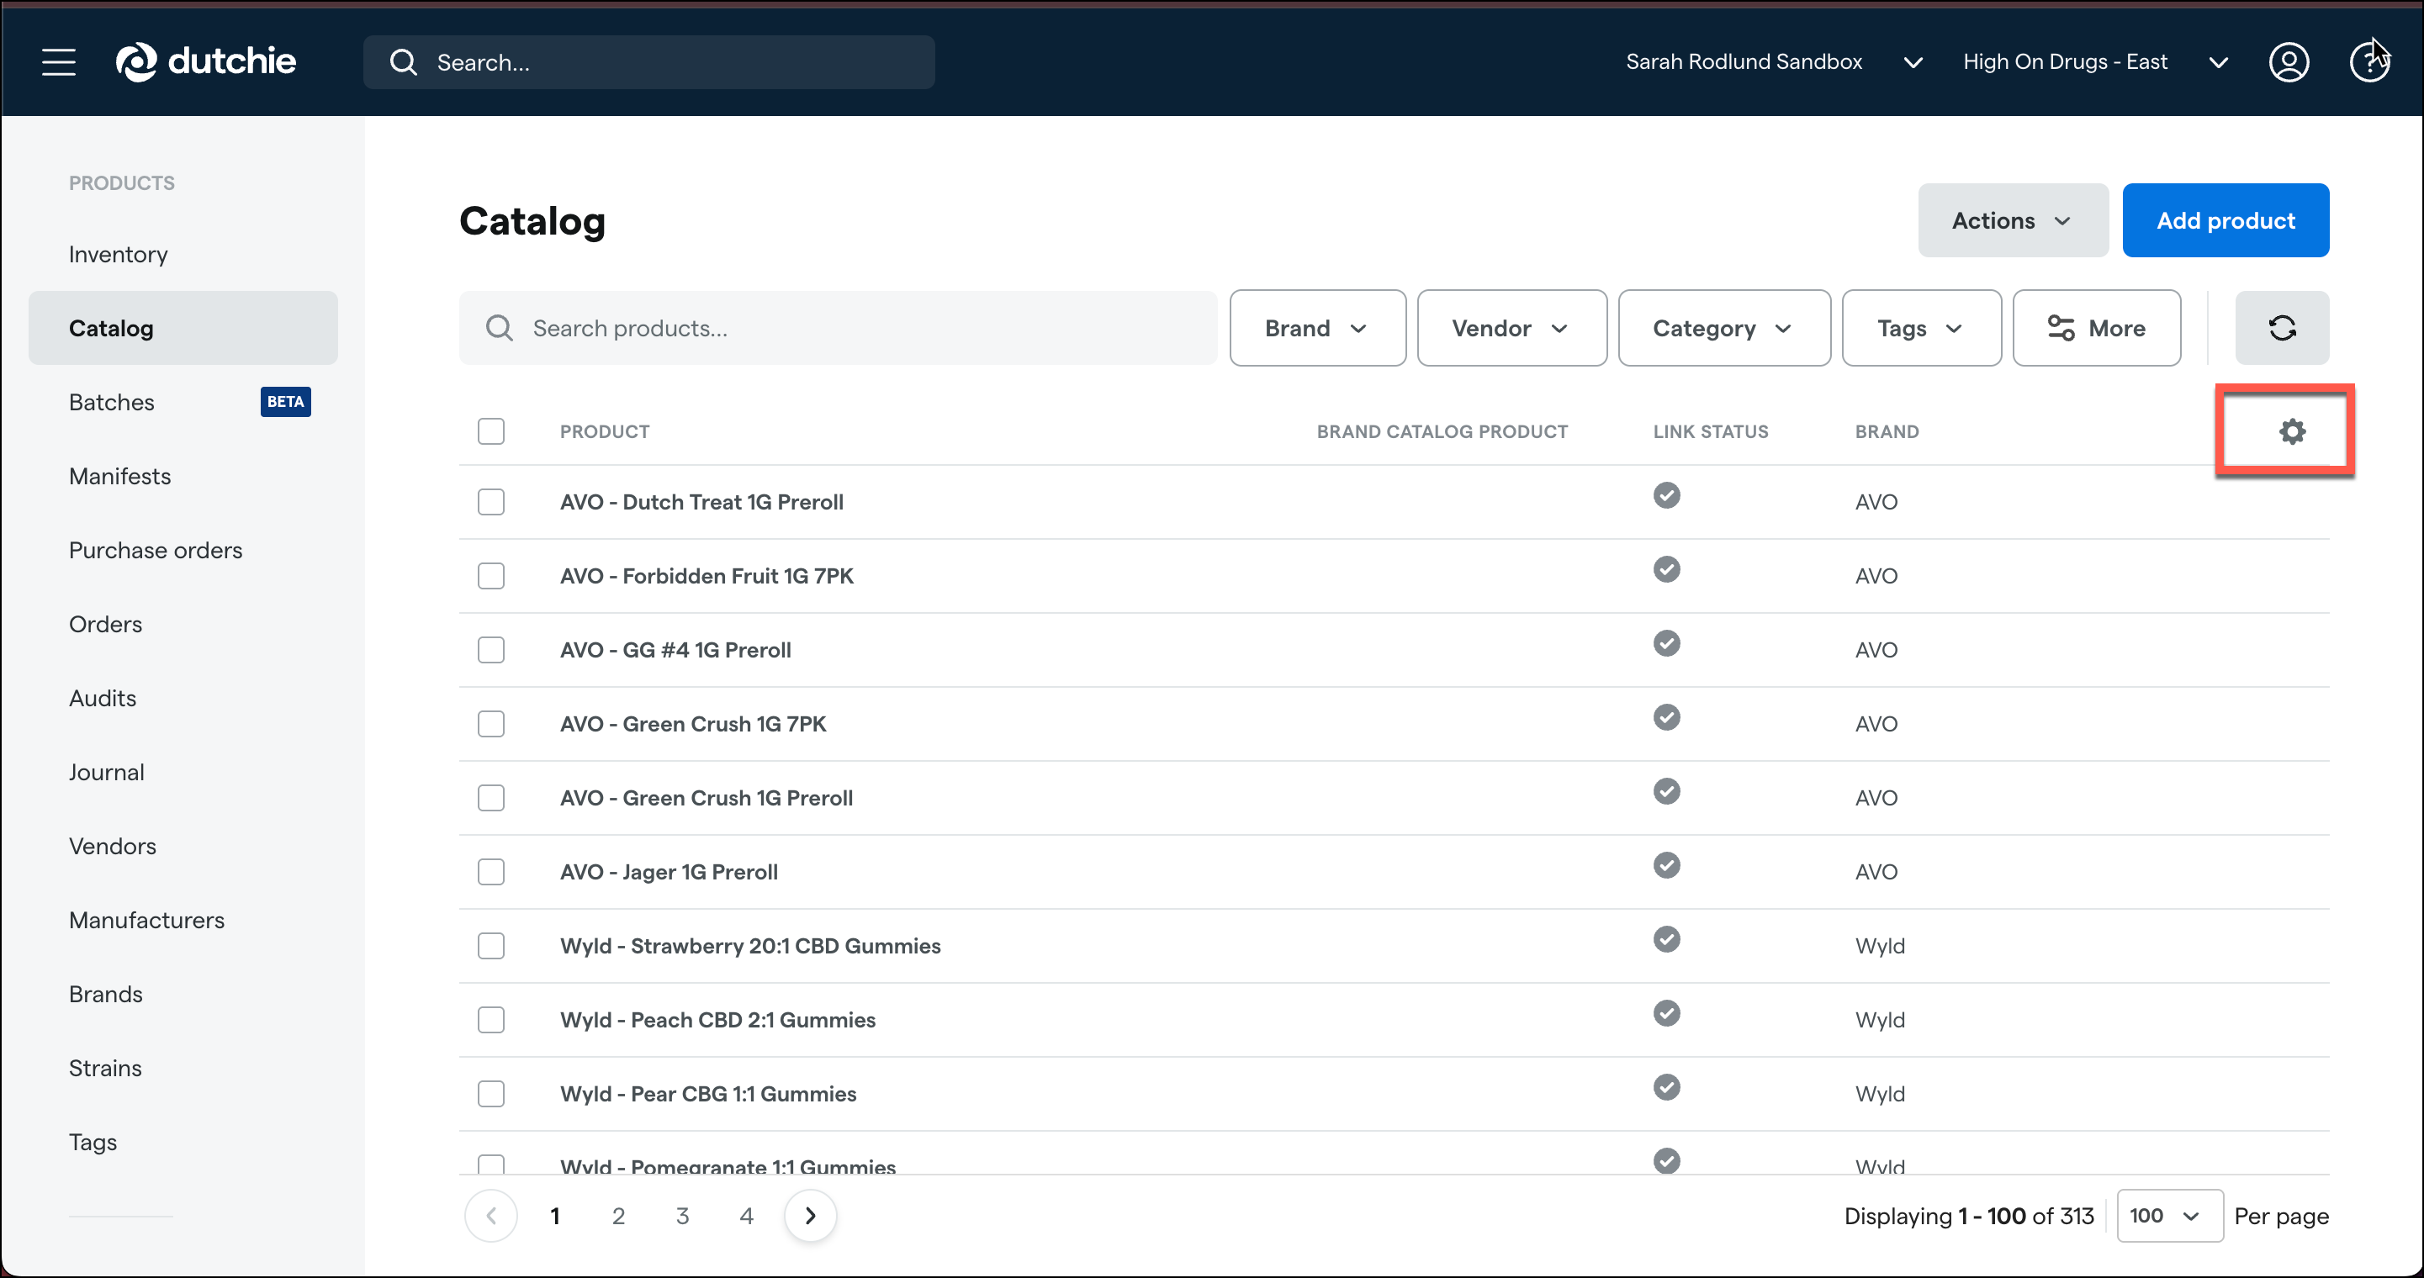Click the dutchie logo
2424x1278 pixels.
(205, 62)
